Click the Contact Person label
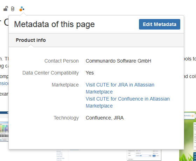 (62, 61)
